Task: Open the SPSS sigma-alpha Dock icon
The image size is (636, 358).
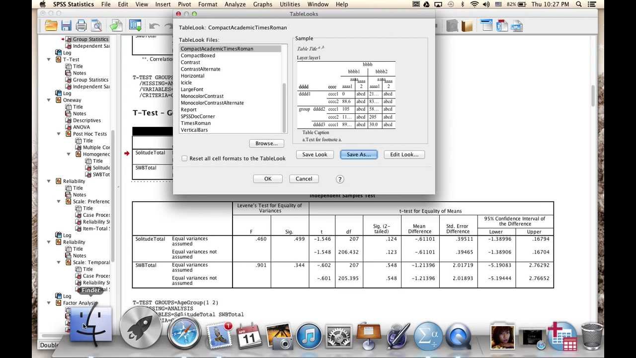Action: 428,336
